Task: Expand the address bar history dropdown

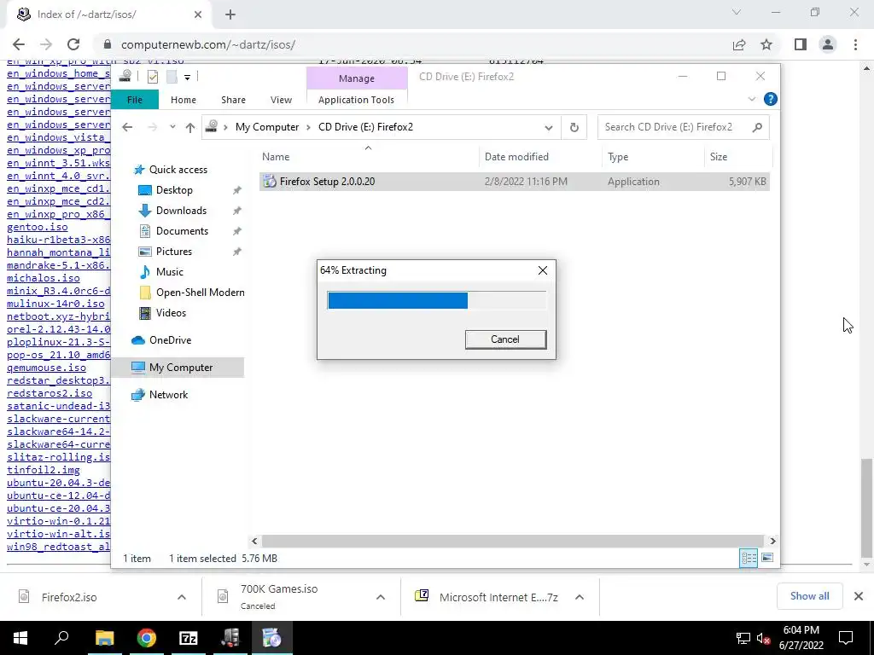Action: point(549,128)
